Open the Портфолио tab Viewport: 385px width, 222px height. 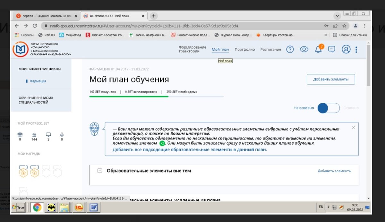coord(245,50)
